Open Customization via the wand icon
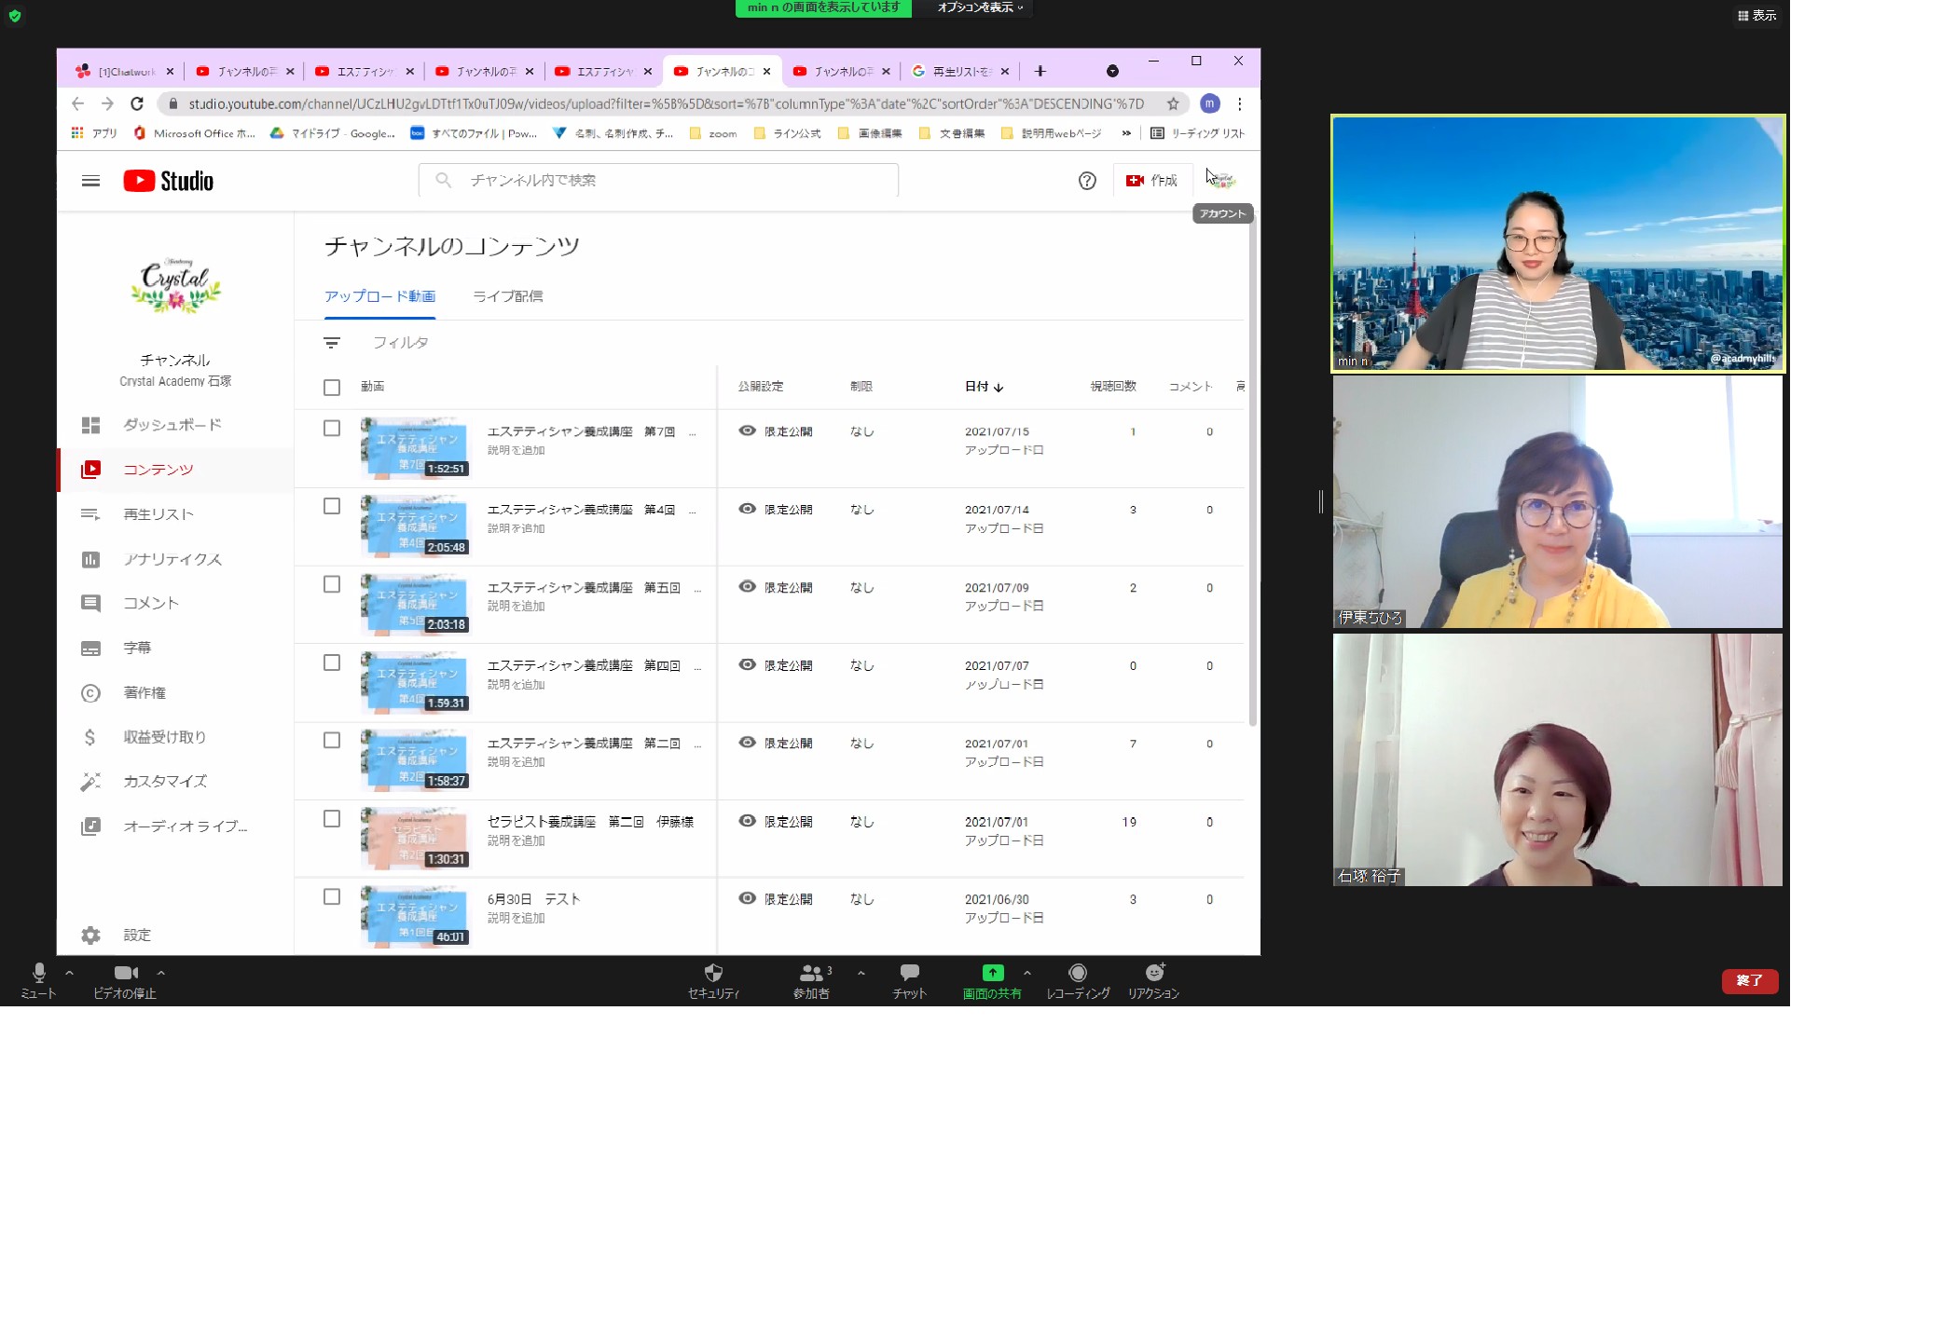1956x1325 pixels. pos(90,782)
